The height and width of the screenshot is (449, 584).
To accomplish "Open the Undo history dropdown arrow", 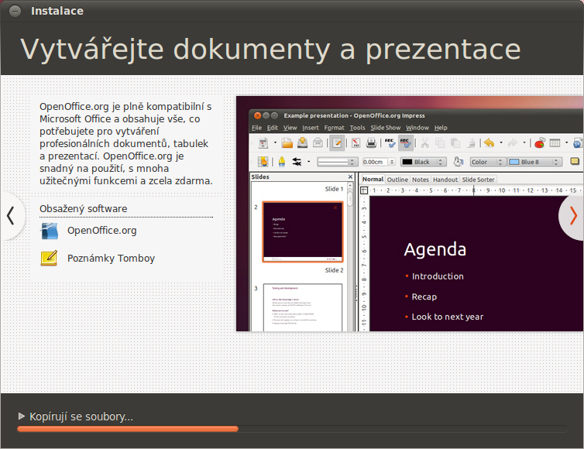I will (501, 142).
